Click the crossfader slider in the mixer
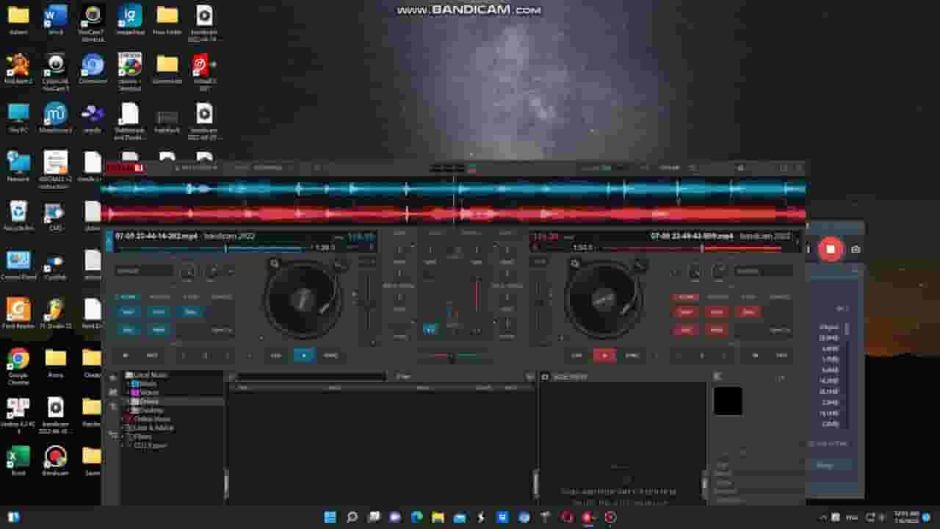940x529 pixels. click(452, 357)
